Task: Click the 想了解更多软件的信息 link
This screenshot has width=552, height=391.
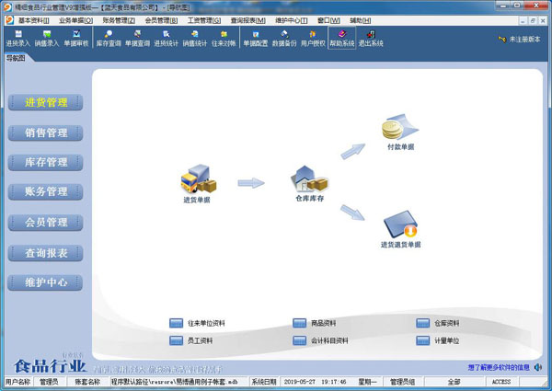Action: [499, 366]
